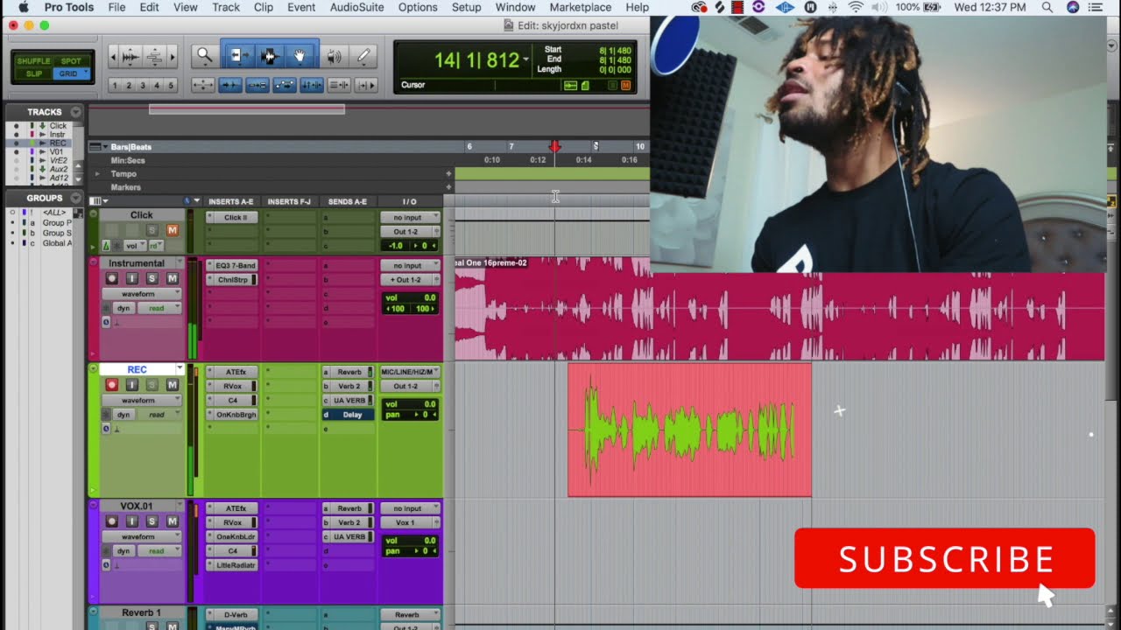Open the Tracks list popup menu

pyautogui.click(x=76, y=112)
